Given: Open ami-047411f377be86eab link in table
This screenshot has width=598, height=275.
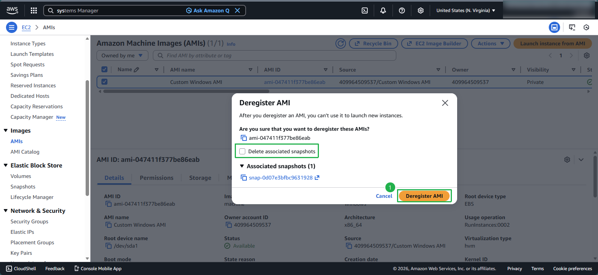Looking at the screenshot, I should click(294, 82).
